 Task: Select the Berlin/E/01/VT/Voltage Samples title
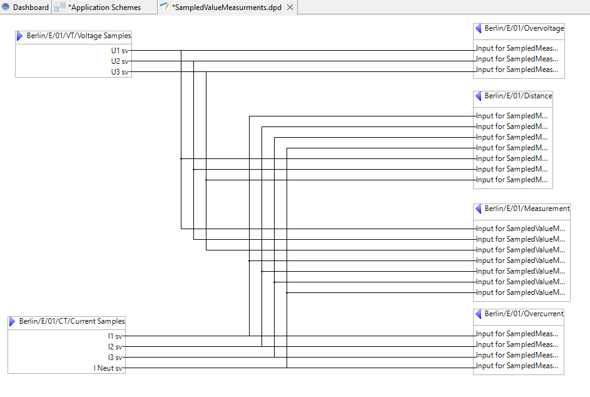tap(79, 36)
